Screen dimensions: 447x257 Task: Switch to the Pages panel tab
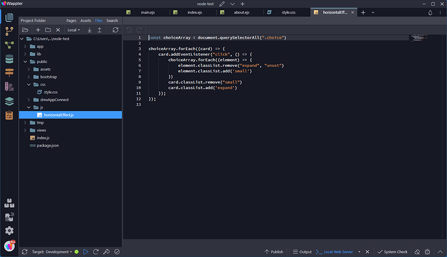click(71, 21)
